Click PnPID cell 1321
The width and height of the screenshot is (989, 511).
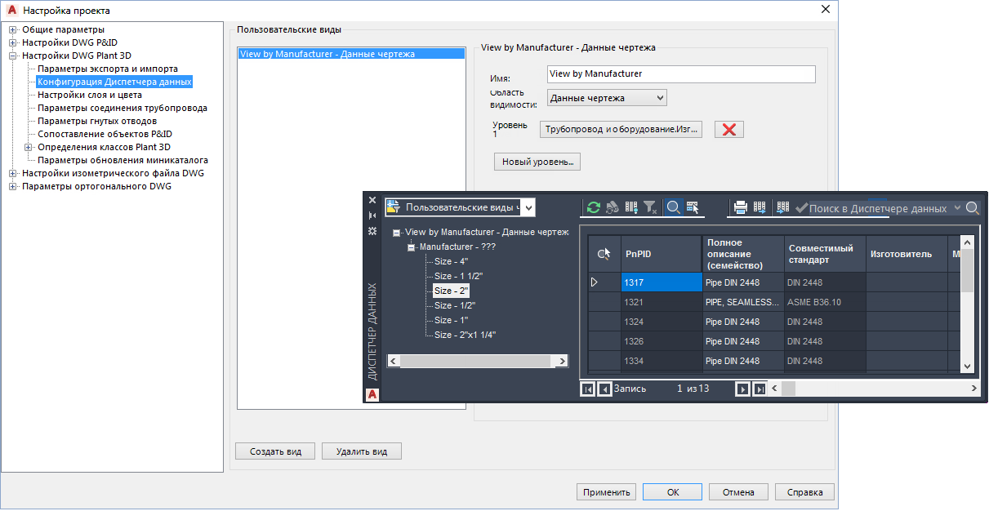coord(661,302)
